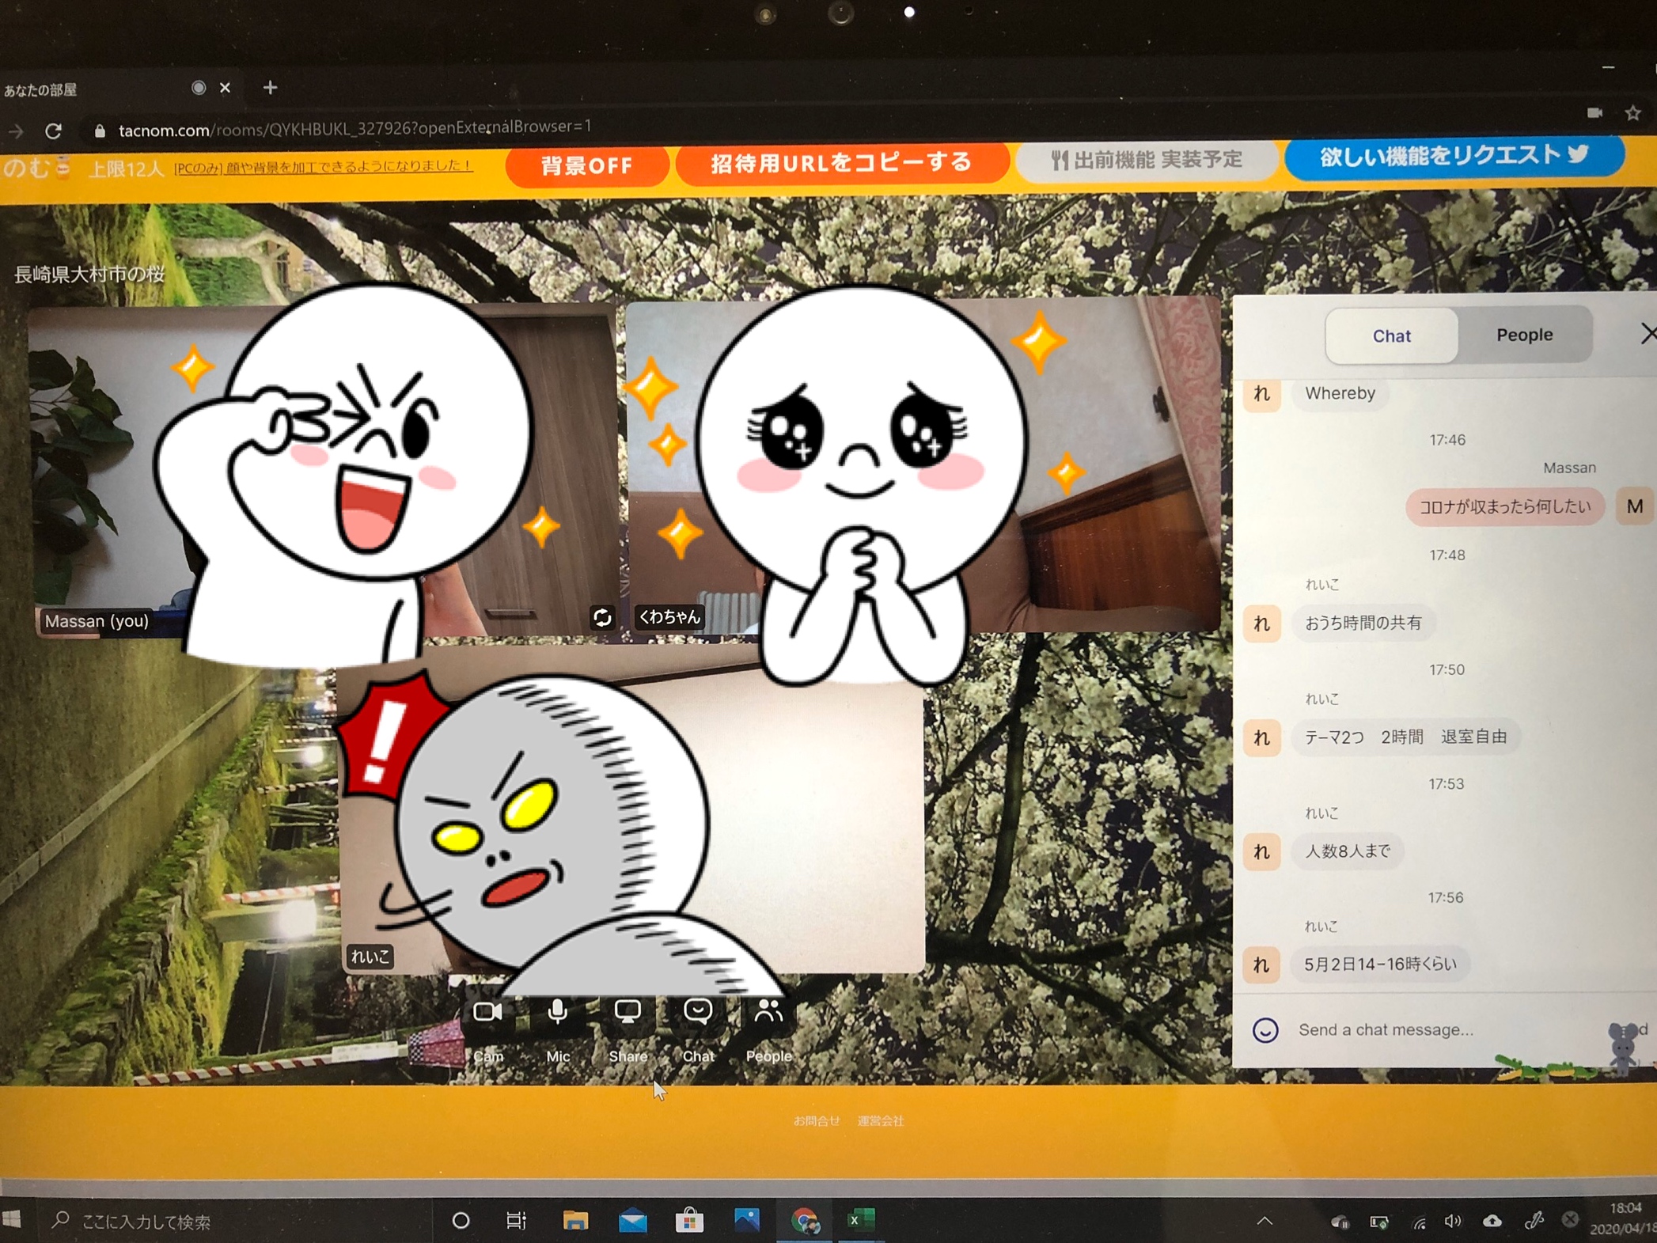Click the 出前機能 実装予定 button

point(1147,160)
